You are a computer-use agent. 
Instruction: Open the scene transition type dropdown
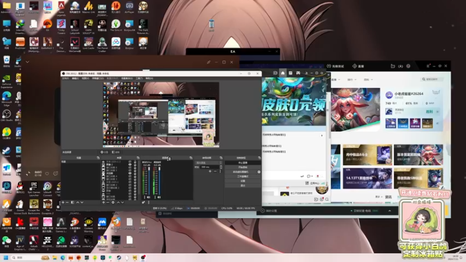pos(209,163)
